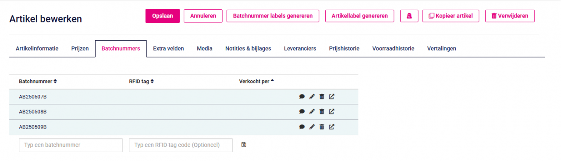Save new batch number with disk icon
561x161 pixels.
[x=244, y=145]
